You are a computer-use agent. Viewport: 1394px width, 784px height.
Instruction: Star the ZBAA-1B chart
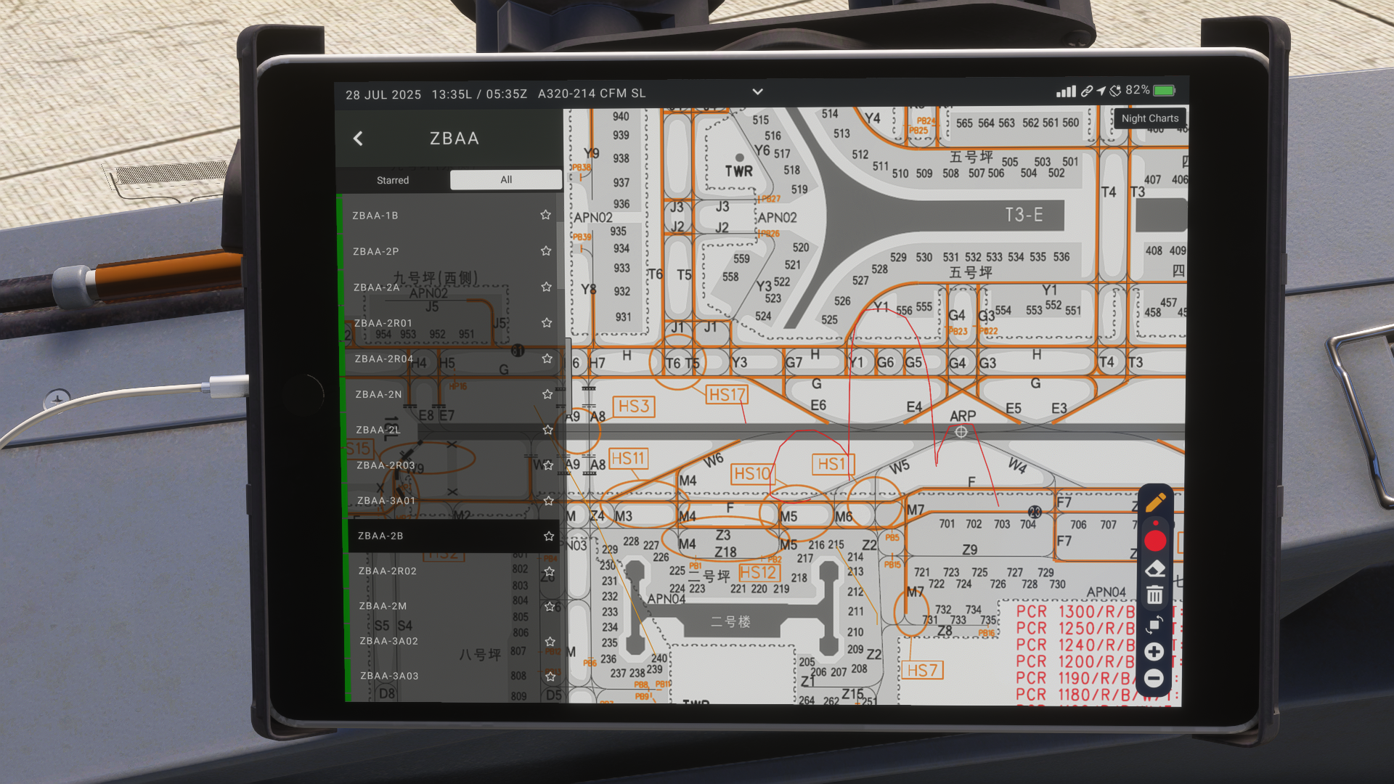[545, 215]
